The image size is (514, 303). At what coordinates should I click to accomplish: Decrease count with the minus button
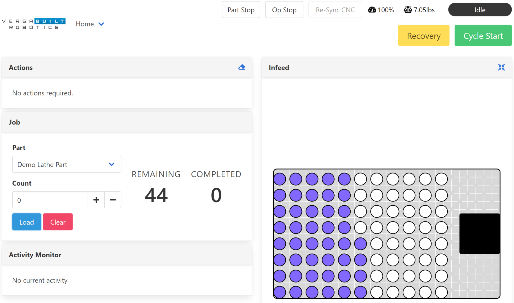[x=113, y=200]
